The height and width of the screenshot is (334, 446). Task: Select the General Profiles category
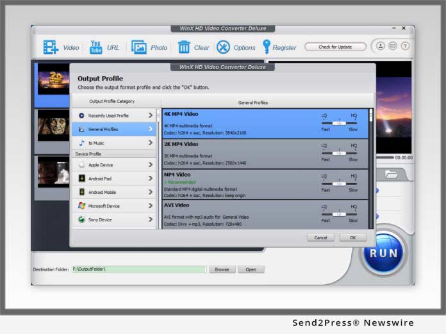(114, 129)
